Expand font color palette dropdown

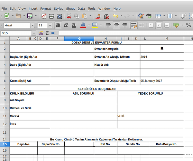89,25
